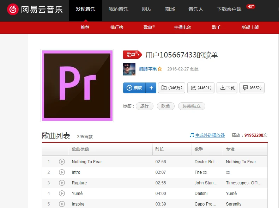Open the album Yumé
279x208 pixels.
click(231, 194)
